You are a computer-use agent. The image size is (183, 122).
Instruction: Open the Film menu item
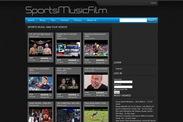point(53,20)
